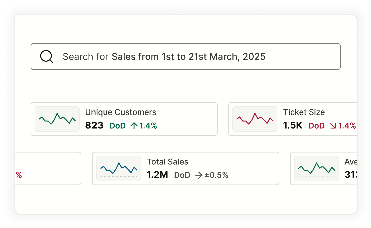Viewport: 371px width, 228px height.
Task: Open the Ticket Size red sparkline chart
Action: [x=255, y=119]
